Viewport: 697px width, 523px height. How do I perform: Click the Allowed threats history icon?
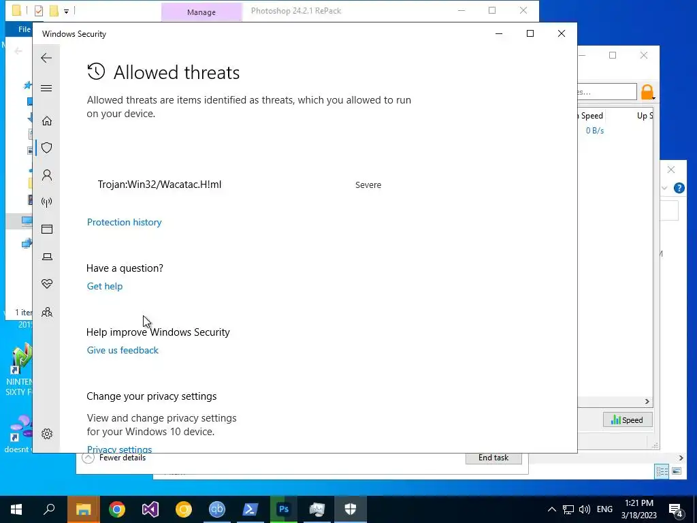pos(96,72)
